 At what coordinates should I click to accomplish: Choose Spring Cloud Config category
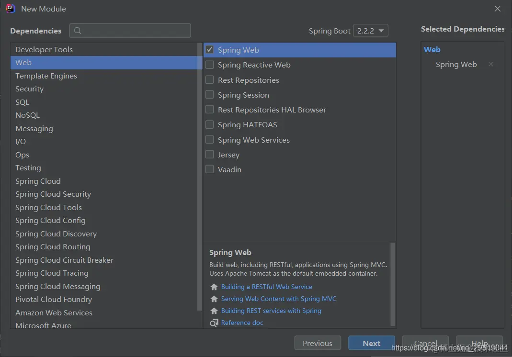point(104,221)
